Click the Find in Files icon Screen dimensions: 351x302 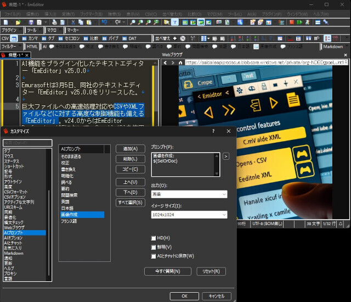point(167,22)
